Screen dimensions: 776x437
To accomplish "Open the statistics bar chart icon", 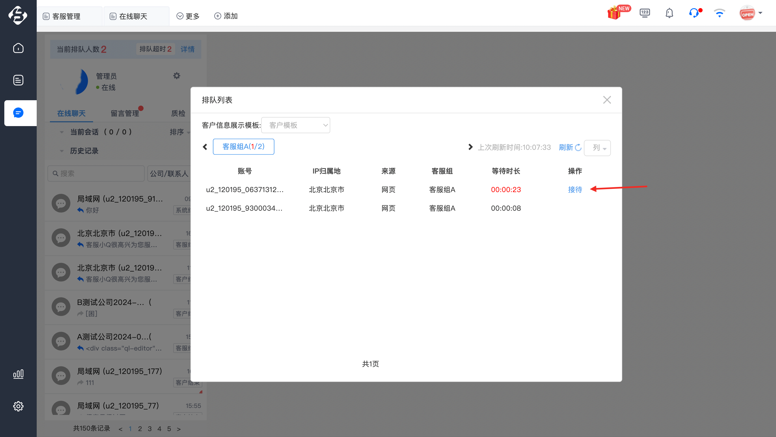I will (x=18, y=374).
